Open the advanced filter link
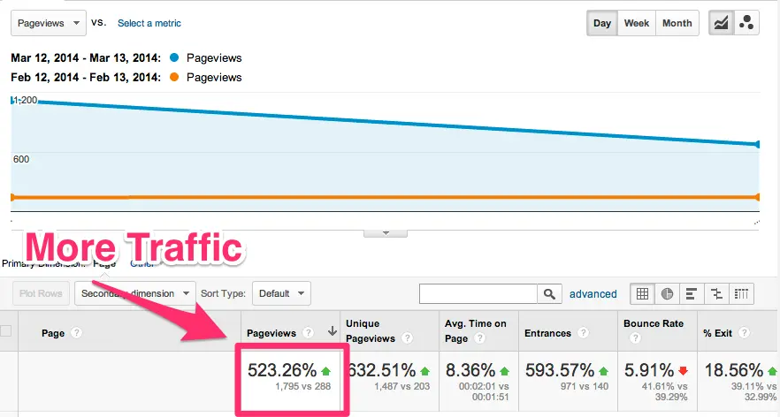 click(x=593, y=294)
